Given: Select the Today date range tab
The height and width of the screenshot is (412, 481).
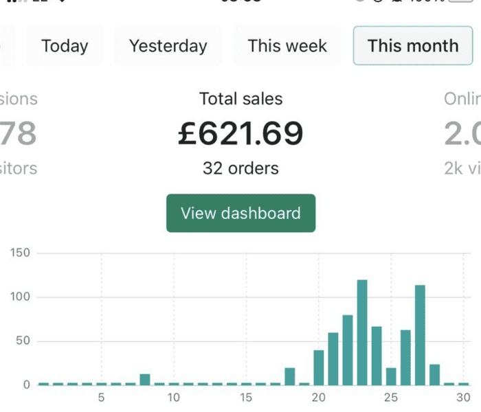Looking at the screenshot, I should click(x=65, y=46).
